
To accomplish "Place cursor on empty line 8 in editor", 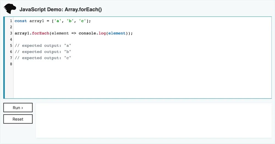I will (x=142, y=64).
